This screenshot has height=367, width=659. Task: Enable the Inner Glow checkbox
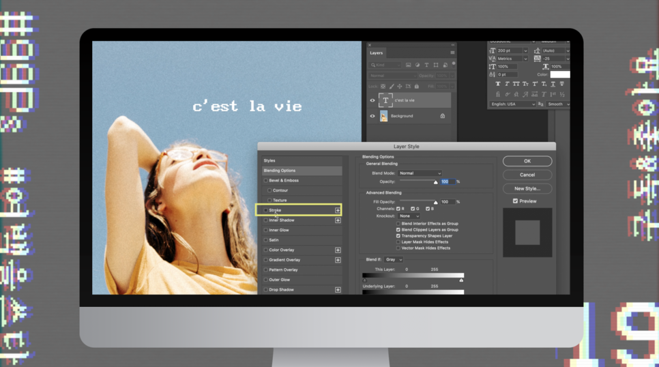click(x=265, y=230)
